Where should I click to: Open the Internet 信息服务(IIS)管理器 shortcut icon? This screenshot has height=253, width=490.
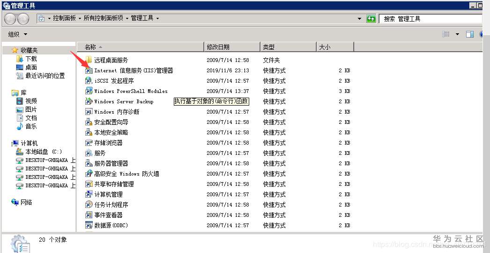tap(89, 70)
